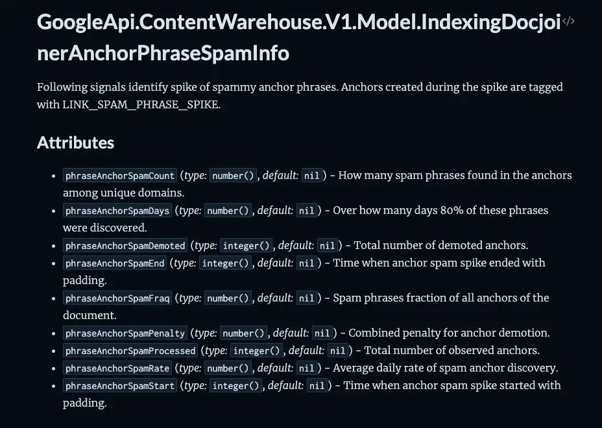Click the phraseAnchorSpamEnd attribute name
Viewport: 602px width, 428px height.
click(115, 263)
